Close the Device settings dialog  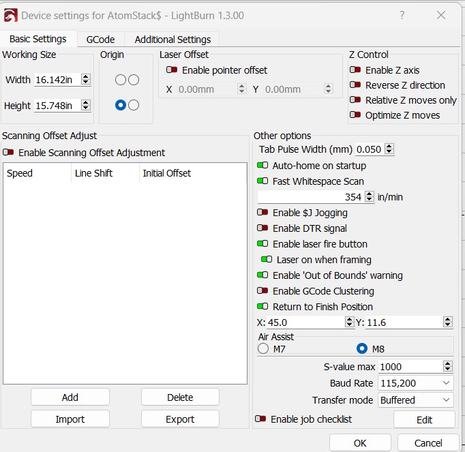click(x=441, y=15)
